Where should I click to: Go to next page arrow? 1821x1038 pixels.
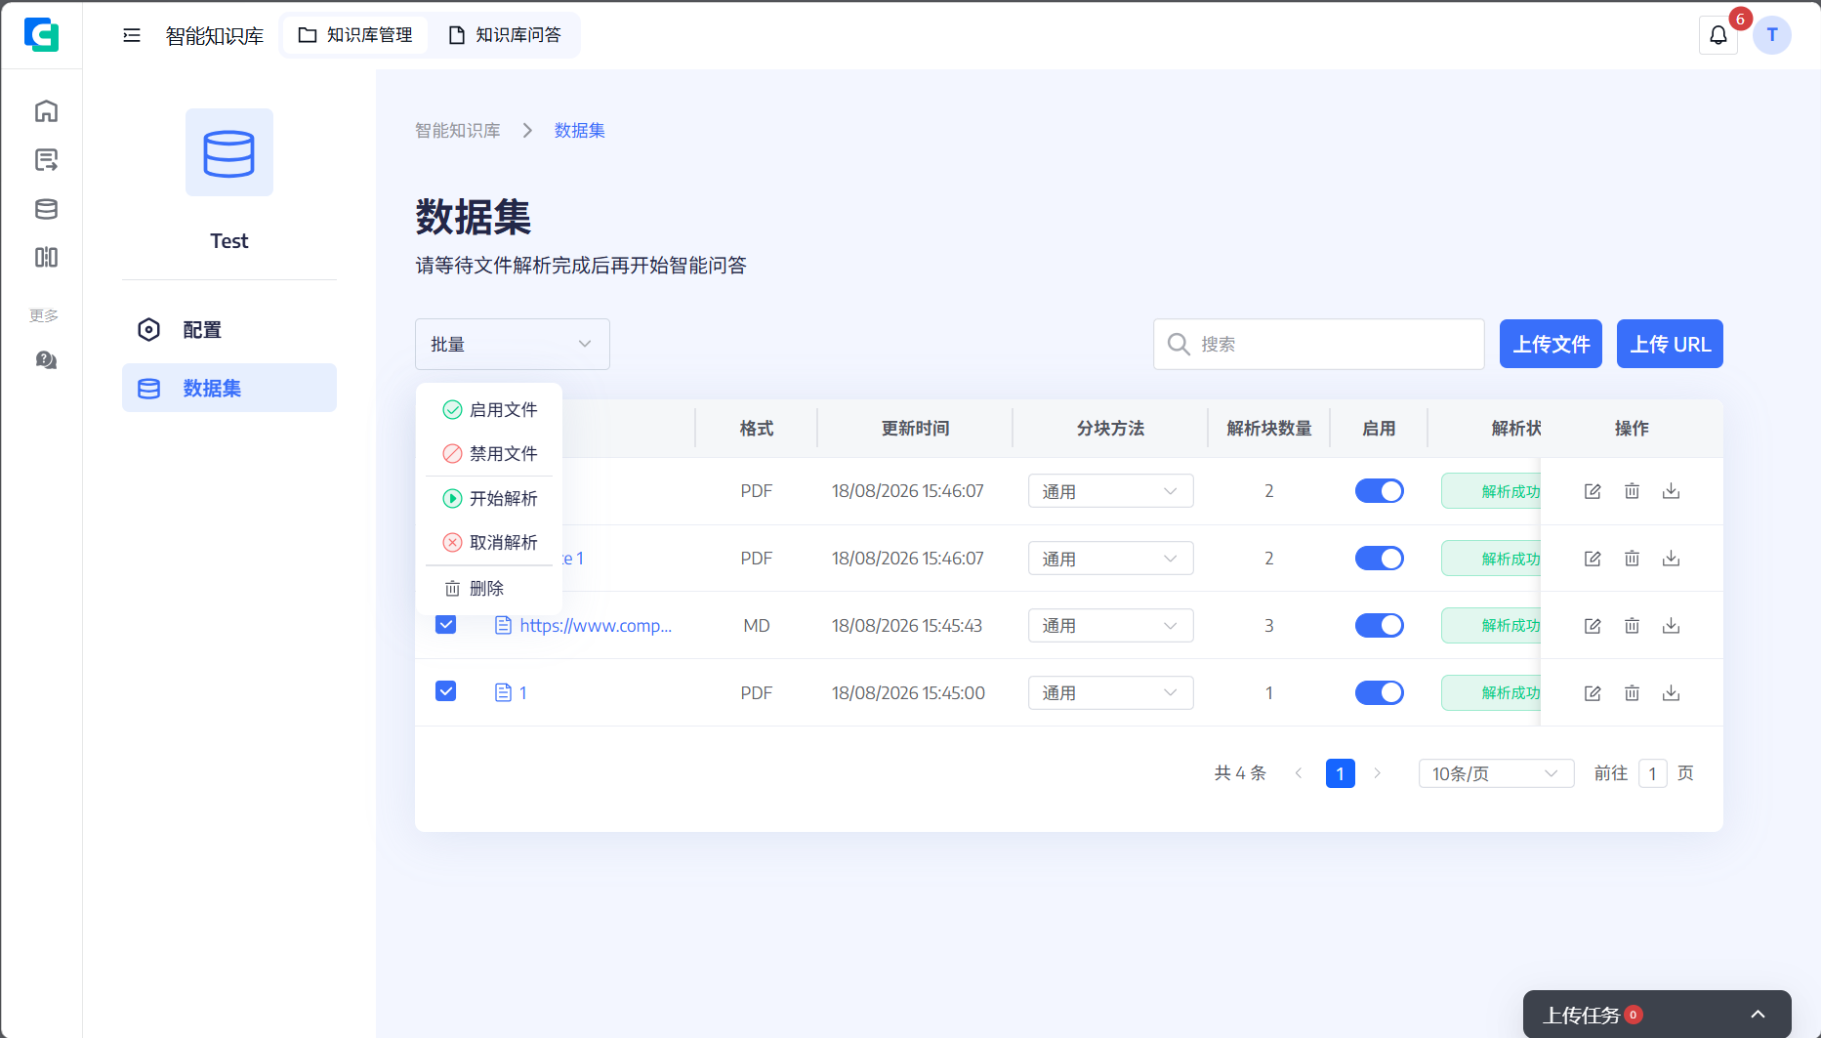(1378, 773)
